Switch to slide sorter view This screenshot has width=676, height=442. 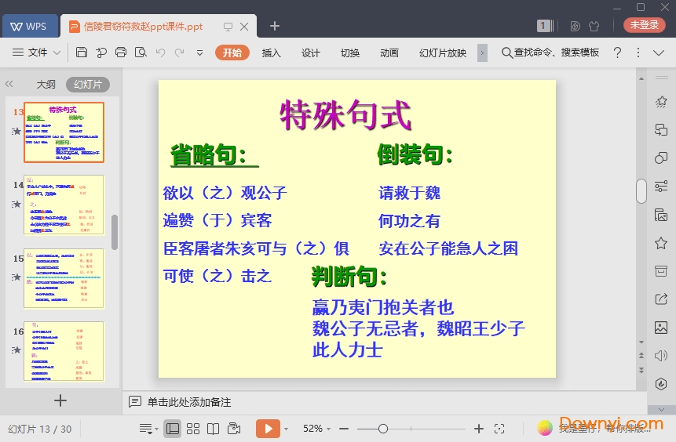point(192,429)
